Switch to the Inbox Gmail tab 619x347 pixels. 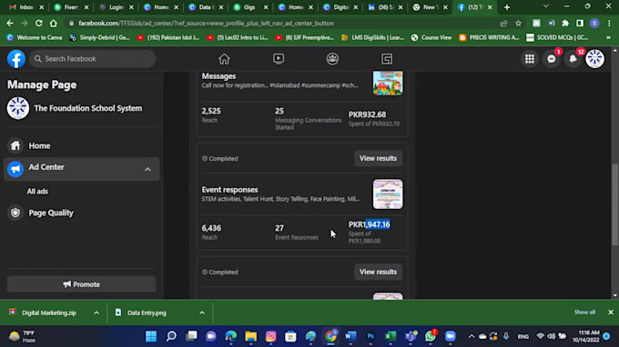pyautogui.click(x=26, y=7)
